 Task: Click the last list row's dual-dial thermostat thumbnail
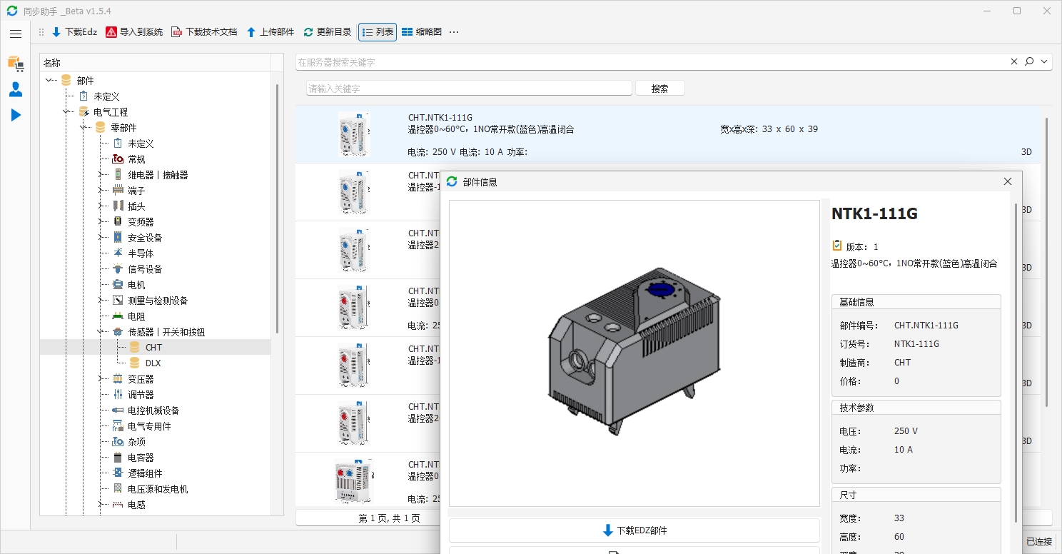point(354,481)
